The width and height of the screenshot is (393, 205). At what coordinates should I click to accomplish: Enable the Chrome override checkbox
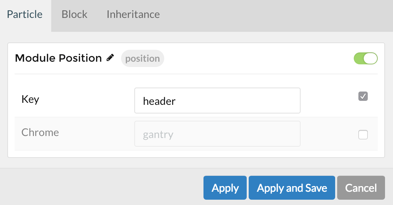tap(363, 135)
